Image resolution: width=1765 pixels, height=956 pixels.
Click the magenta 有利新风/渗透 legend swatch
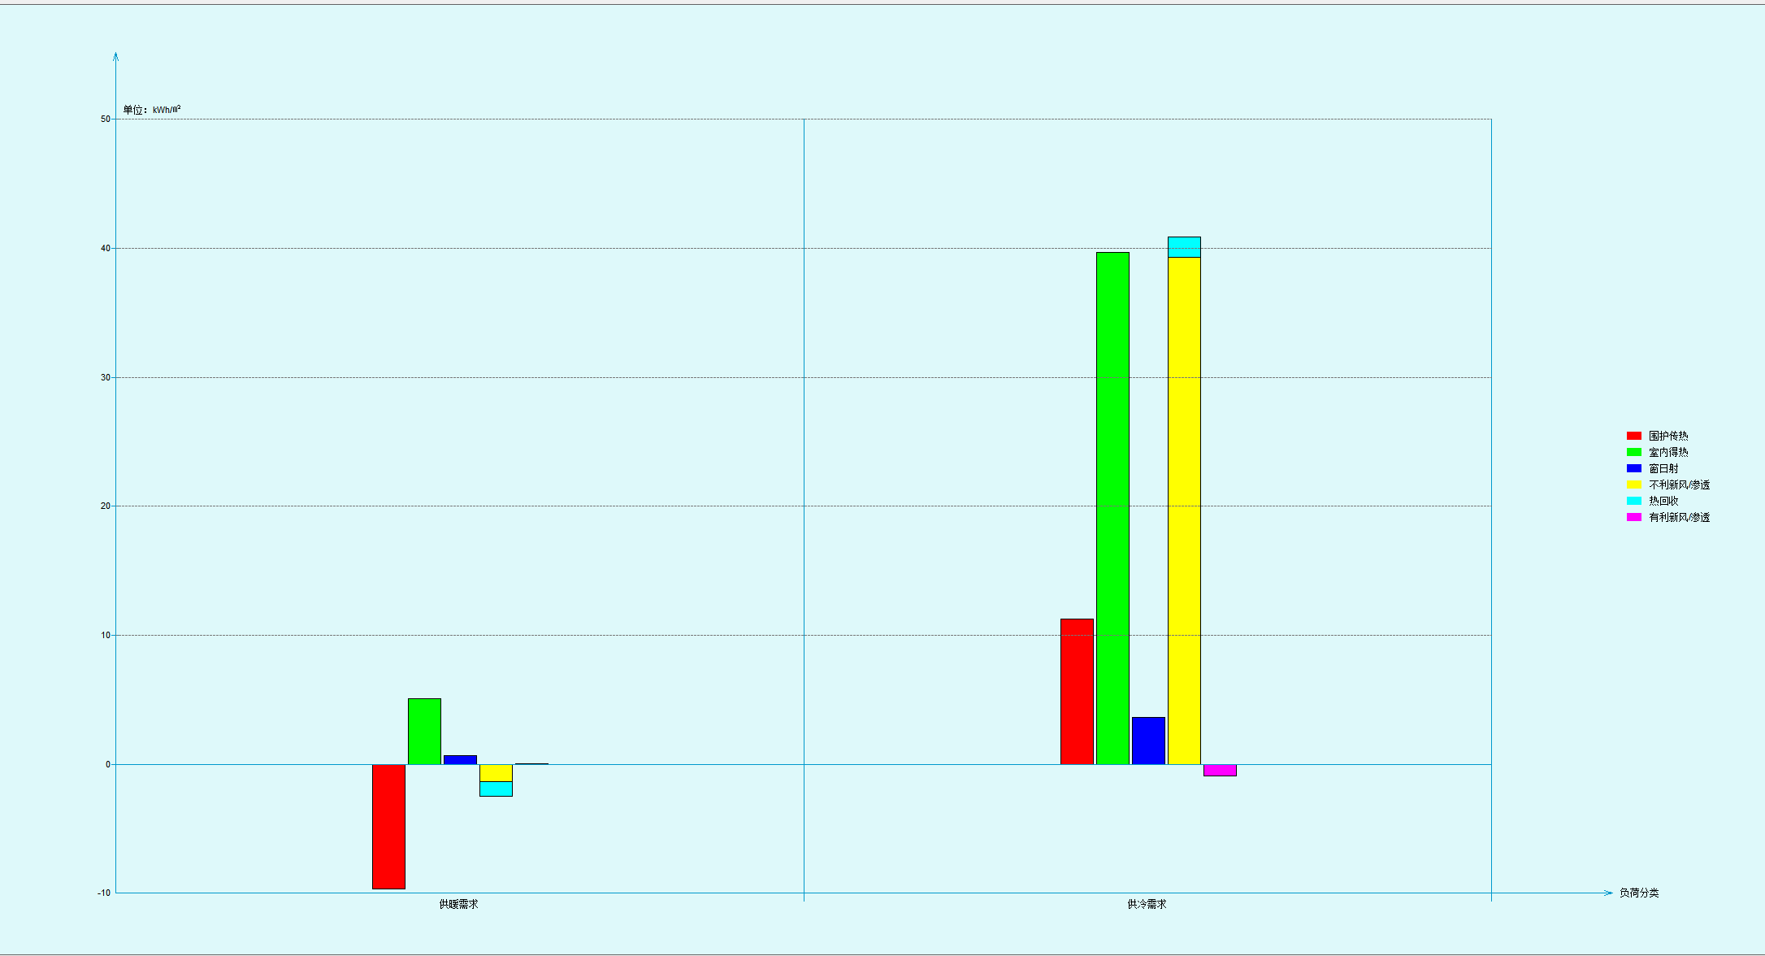pos(1633,517)
